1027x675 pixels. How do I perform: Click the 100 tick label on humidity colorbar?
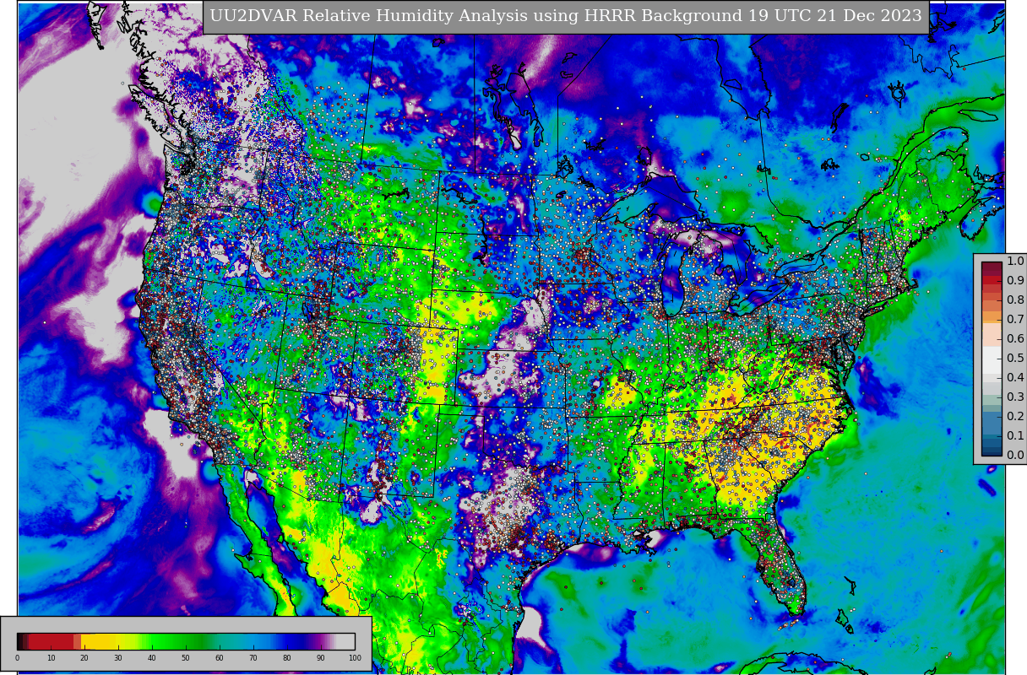point(355,658)
